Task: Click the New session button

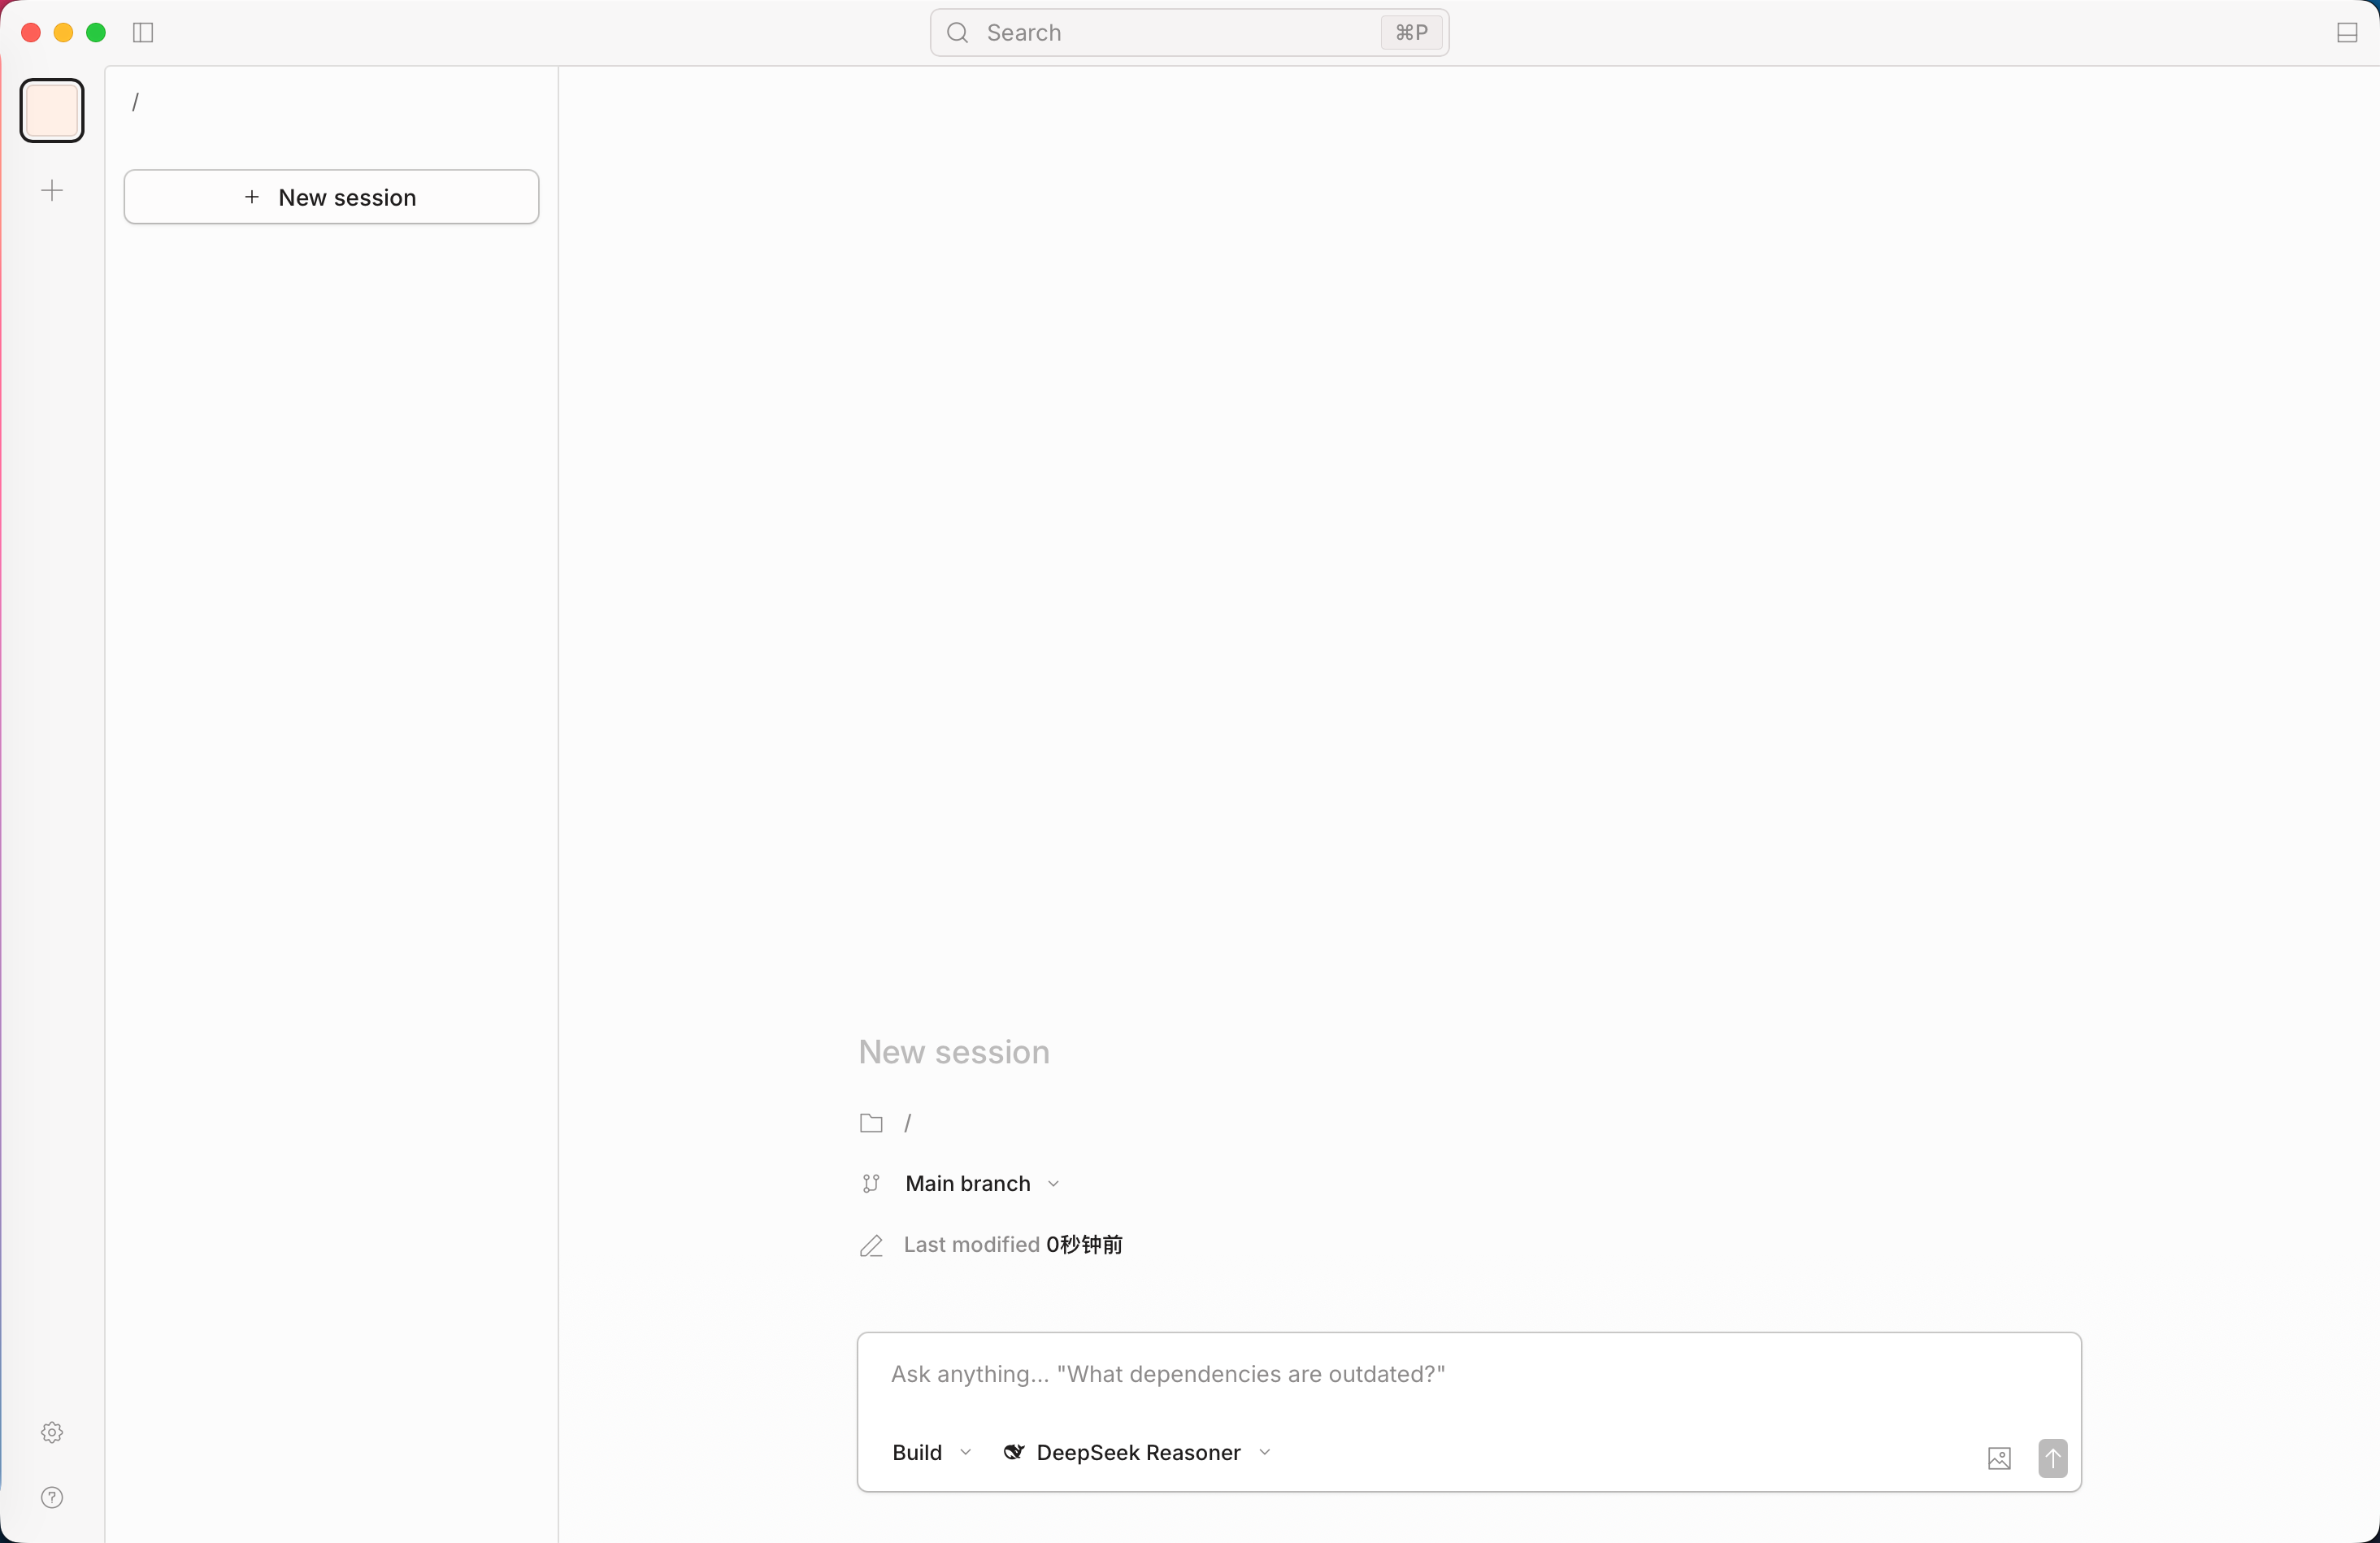Action: pyautogui.click(x=331, y=197)
